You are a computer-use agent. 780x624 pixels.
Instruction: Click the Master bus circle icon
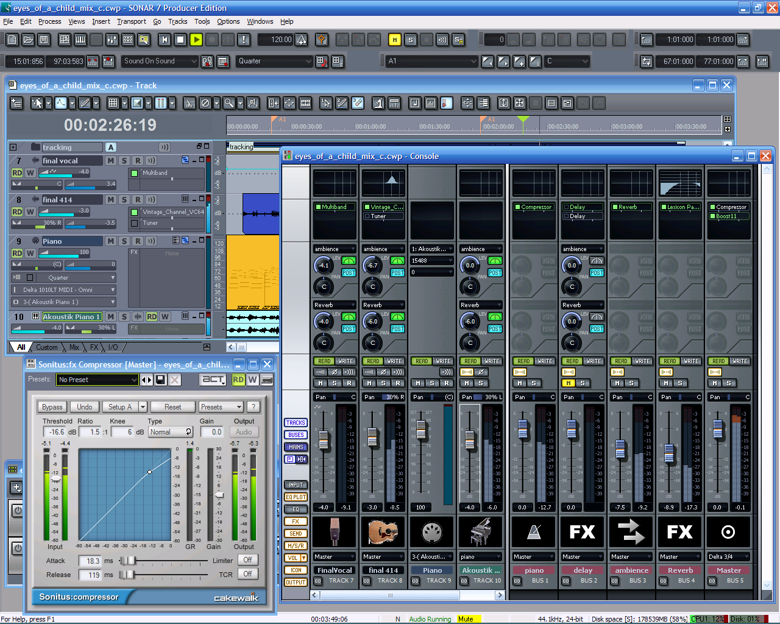click(728, 532)
